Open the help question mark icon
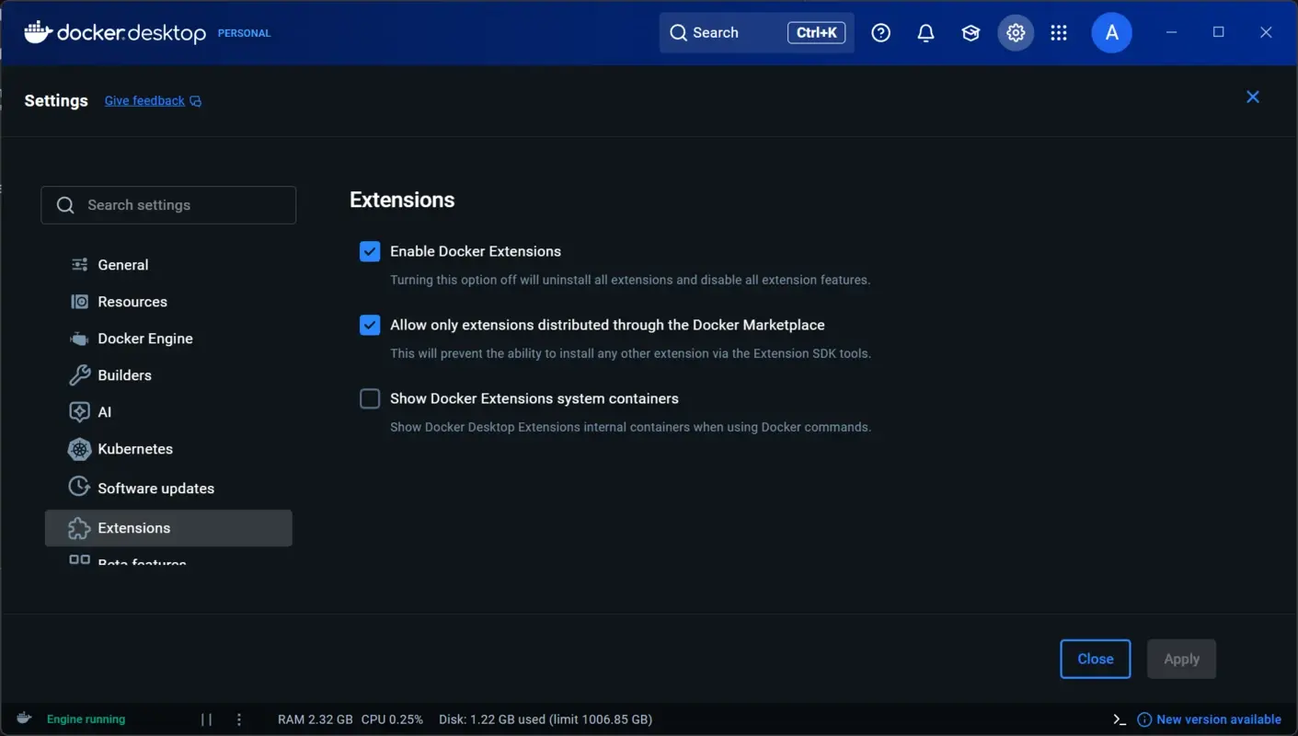 point(880,32)
